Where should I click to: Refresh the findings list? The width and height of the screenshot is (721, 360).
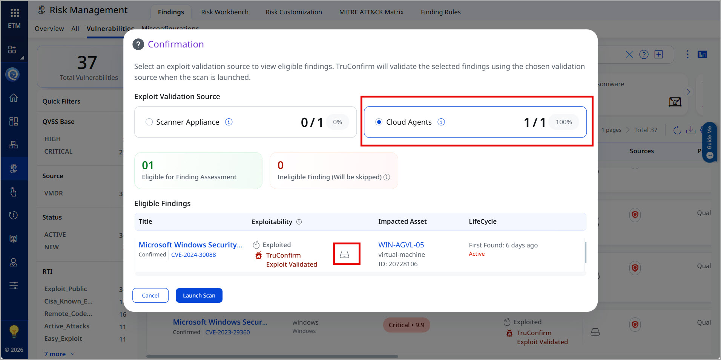pos(677,130)
